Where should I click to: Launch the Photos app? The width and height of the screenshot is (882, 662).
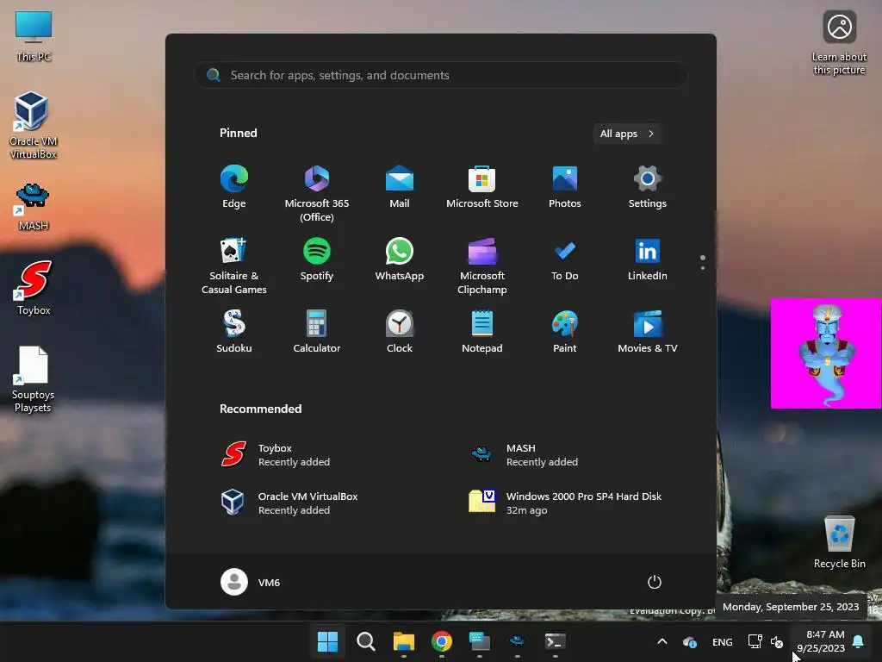pos(565,187)
